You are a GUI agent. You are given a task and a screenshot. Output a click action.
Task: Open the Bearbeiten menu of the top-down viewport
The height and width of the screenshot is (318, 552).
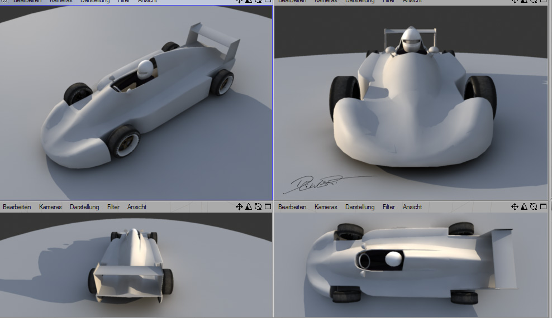click(292, 207)
